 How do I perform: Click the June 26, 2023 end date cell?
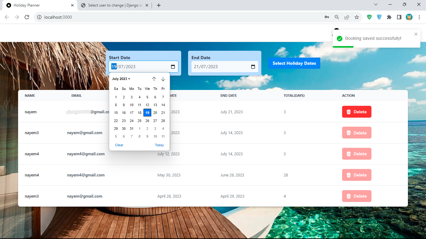(x=232, y=175)
